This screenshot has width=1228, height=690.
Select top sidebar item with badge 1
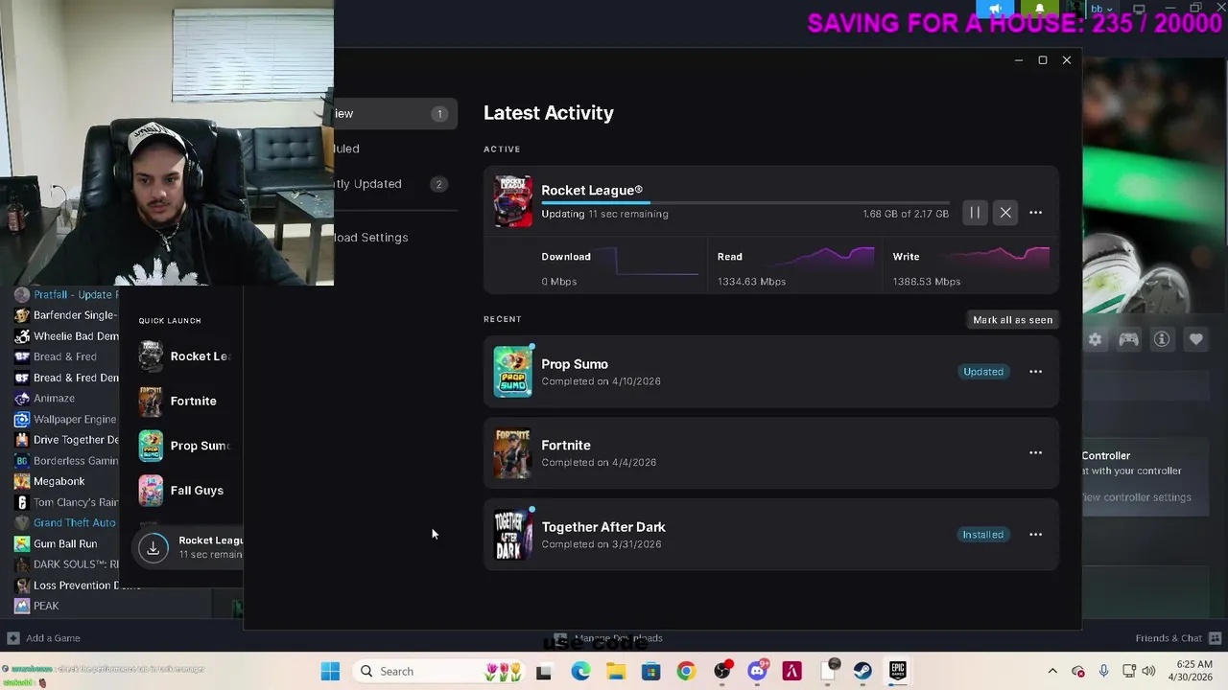point(395,113)
